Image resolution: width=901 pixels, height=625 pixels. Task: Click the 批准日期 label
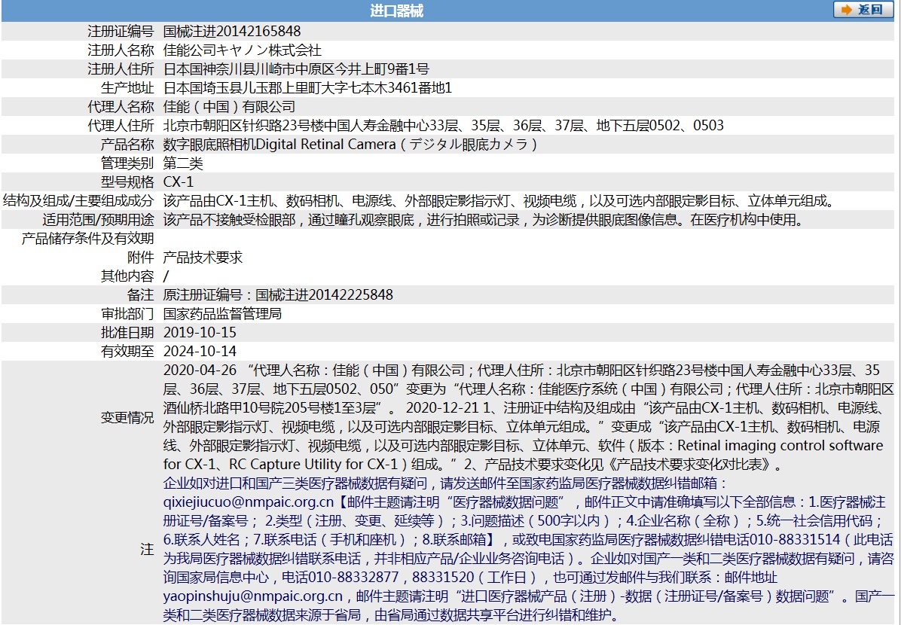127,332
